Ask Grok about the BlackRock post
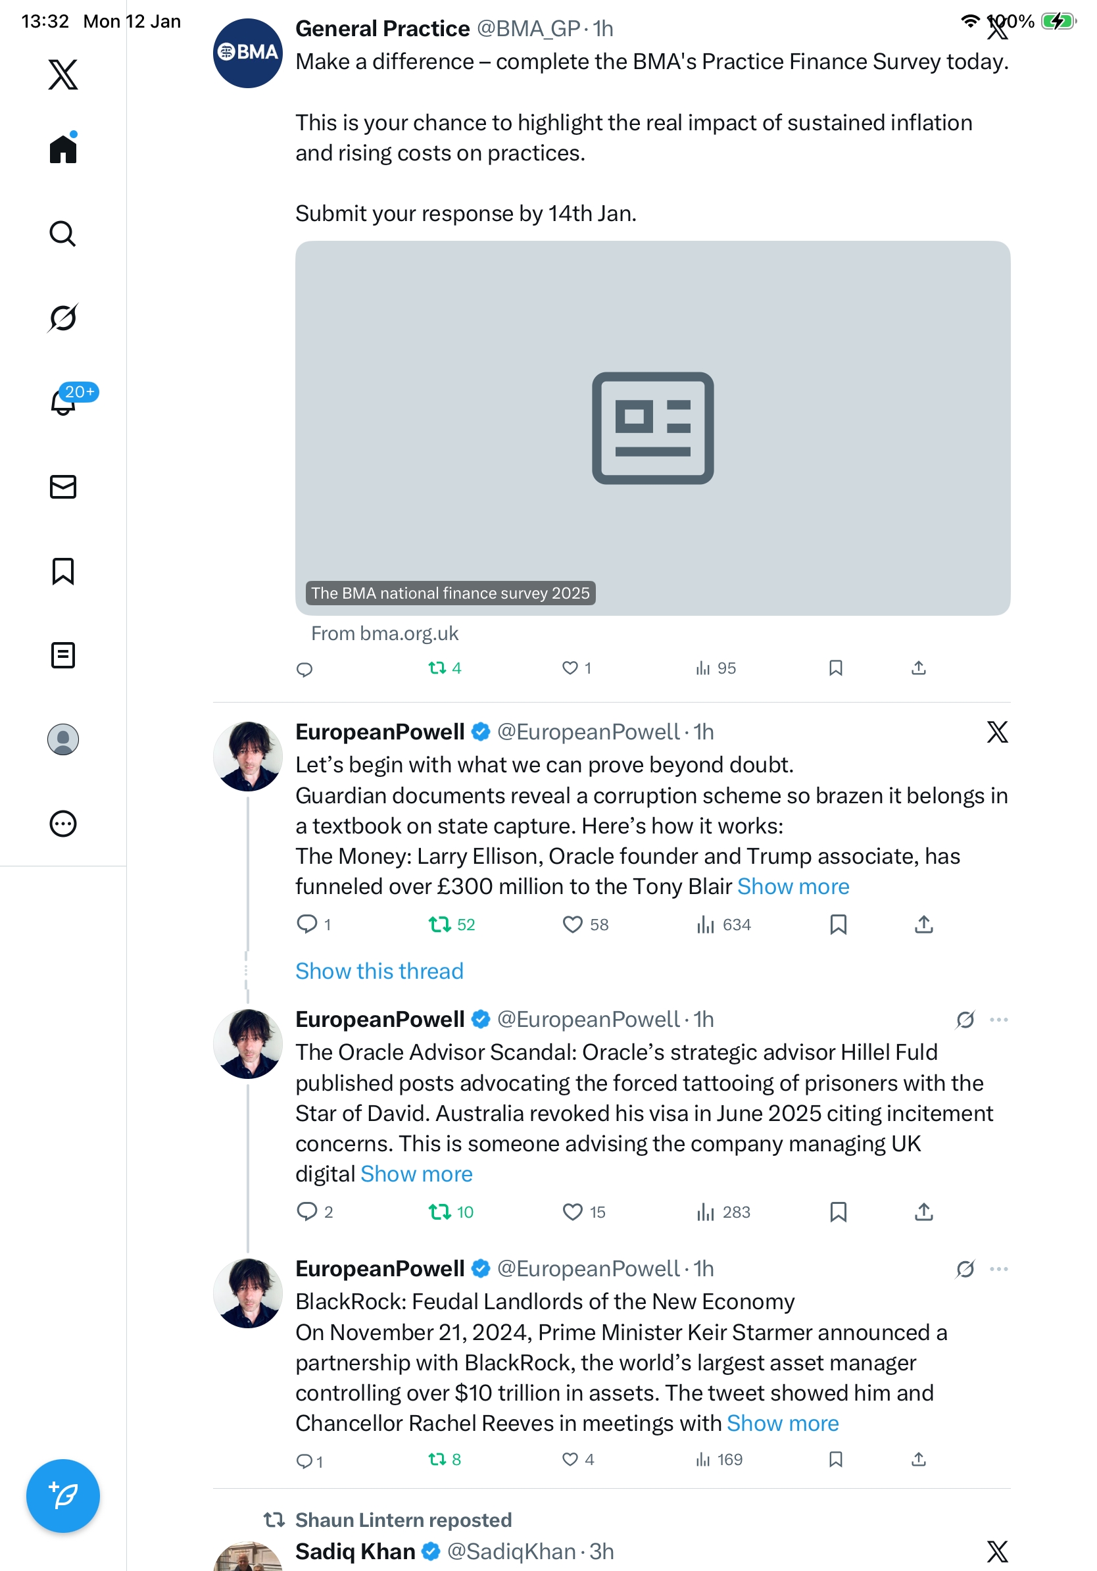The image size is (1097, 1571). coord(965,1268)
